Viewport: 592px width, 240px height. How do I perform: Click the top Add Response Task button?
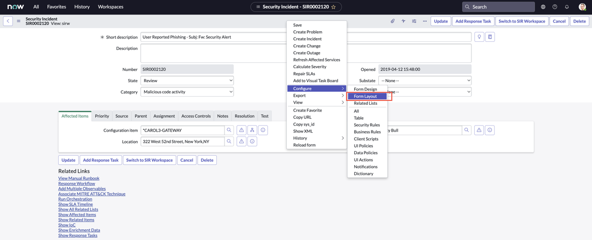tap(473, 21)
